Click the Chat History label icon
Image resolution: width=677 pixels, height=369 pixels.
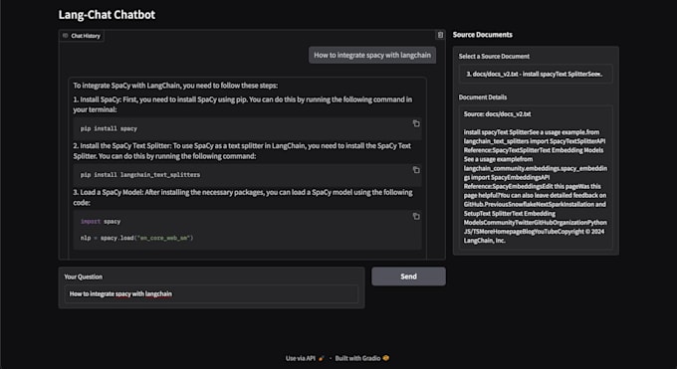click(66, 36)
